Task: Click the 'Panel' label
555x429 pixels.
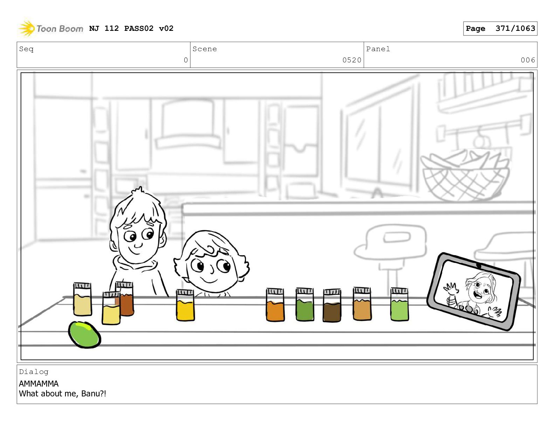Action: (378, 49)
